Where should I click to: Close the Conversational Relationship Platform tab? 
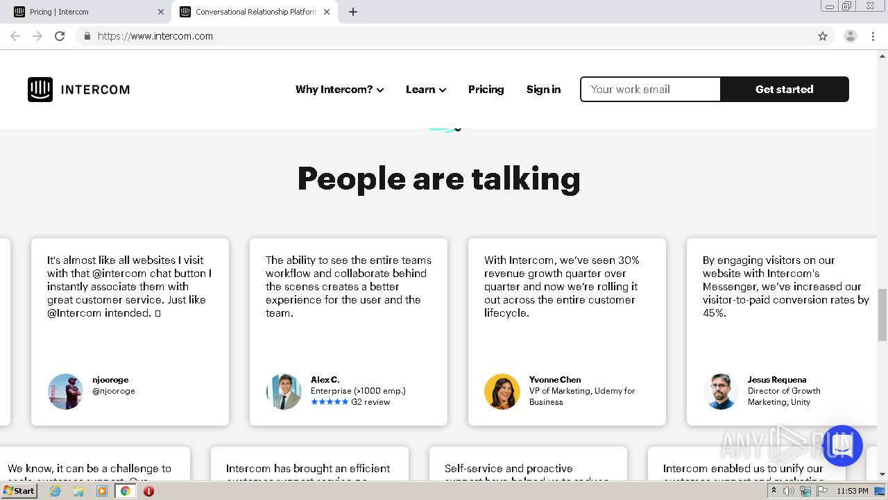(x=327, y=12)
